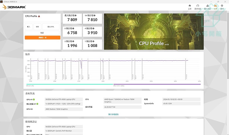The width and height of the screenshot is (229, 135).
Task: Click the 2 threads score 1 996
Action: pyautogui.click(x=72, y=46)
